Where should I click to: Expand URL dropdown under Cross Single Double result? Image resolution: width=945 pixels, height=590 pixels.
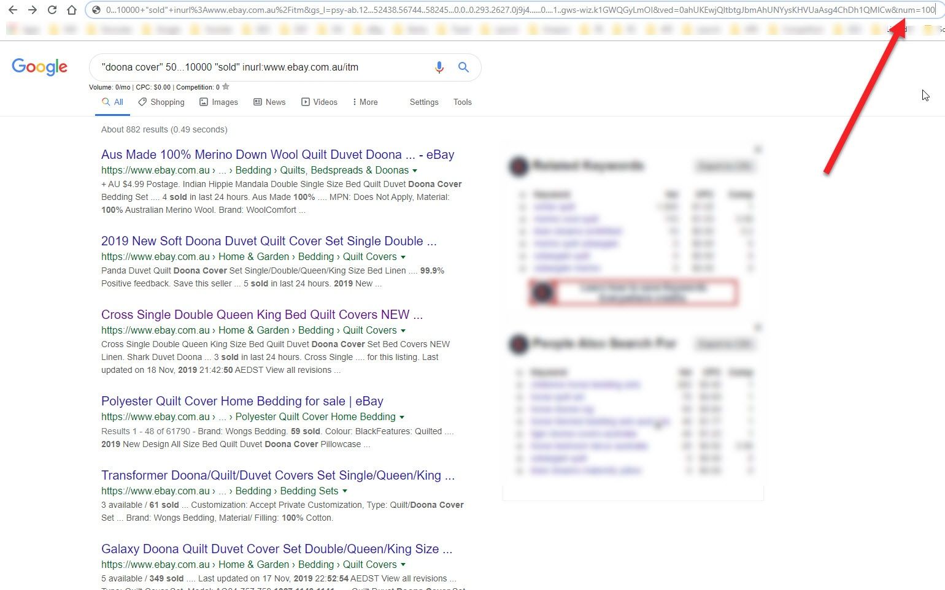403,331
